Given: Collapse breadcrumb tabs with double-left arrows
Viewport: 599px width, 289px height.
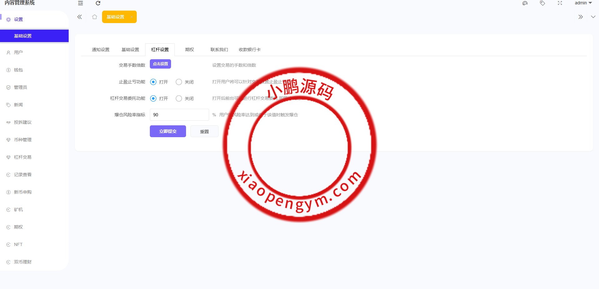Looking at the screenshot, I should pyautogui.click(x=79, y=17).
